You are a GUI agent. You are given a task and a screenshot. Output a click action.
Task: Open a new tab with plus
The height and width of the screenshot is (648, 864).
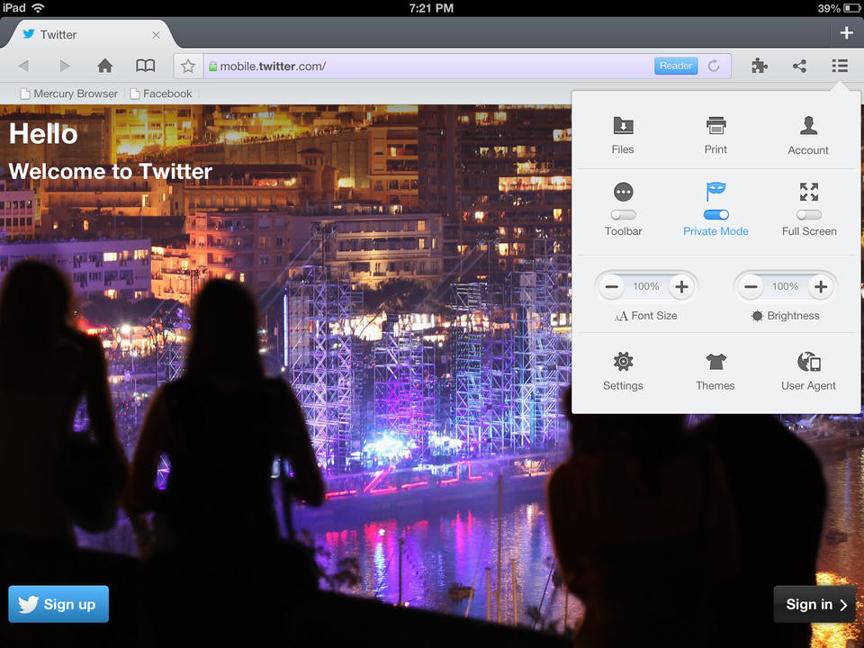coord(847,33)
